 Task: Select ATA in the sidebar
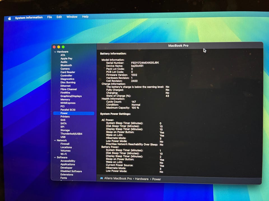point(63,55)
